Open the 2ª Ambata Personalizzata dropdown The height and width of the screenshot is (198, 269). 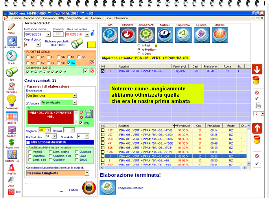[75, 103]
